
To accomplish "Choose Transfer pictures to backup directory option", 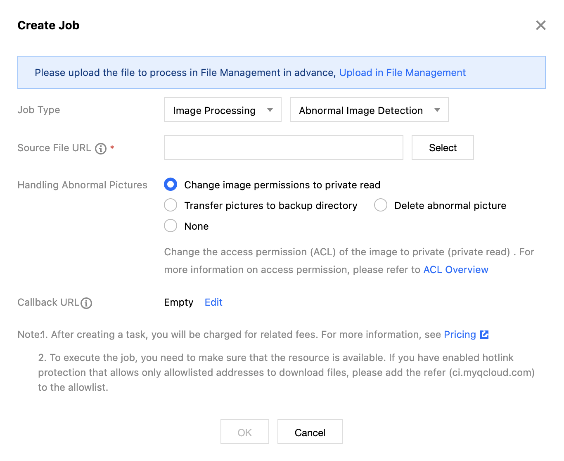I will (171, 205).
